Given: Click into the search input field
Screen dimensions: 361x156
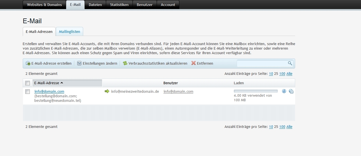Looking at the screenshot, I should [x=262, y=63].
